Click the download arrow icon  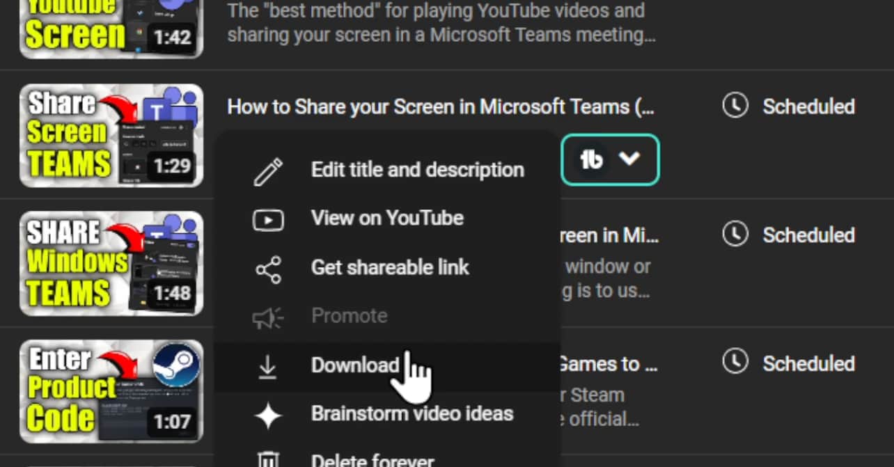coord(267,367)
